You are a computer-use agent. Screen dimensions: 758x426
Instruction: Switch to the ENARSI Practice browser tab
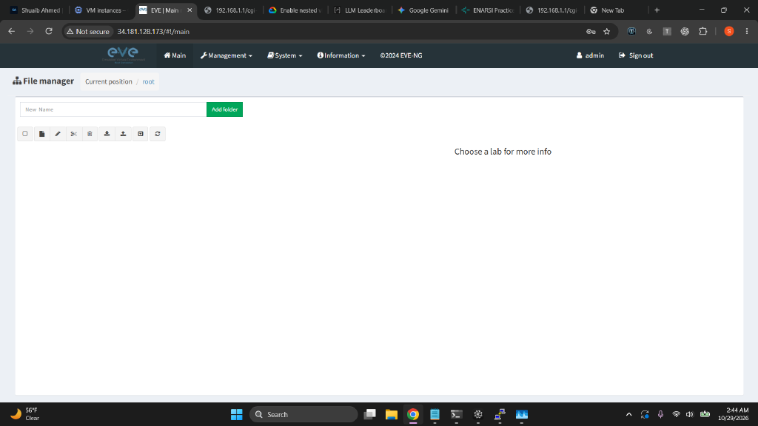(x=489, y=10)
